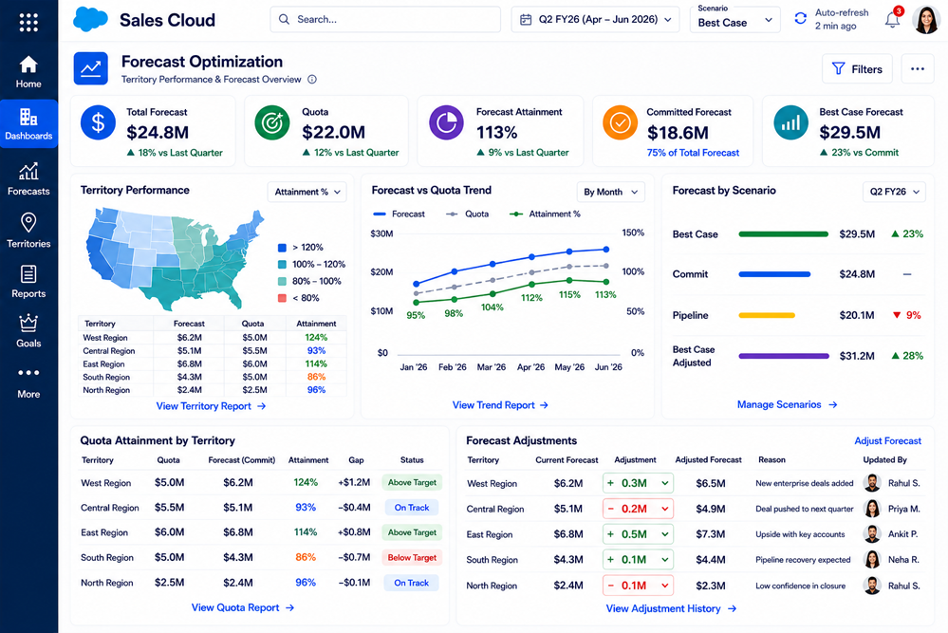948x633 pixels.
Task: Click the Auto-refresh icon
Action: [801, 19]
